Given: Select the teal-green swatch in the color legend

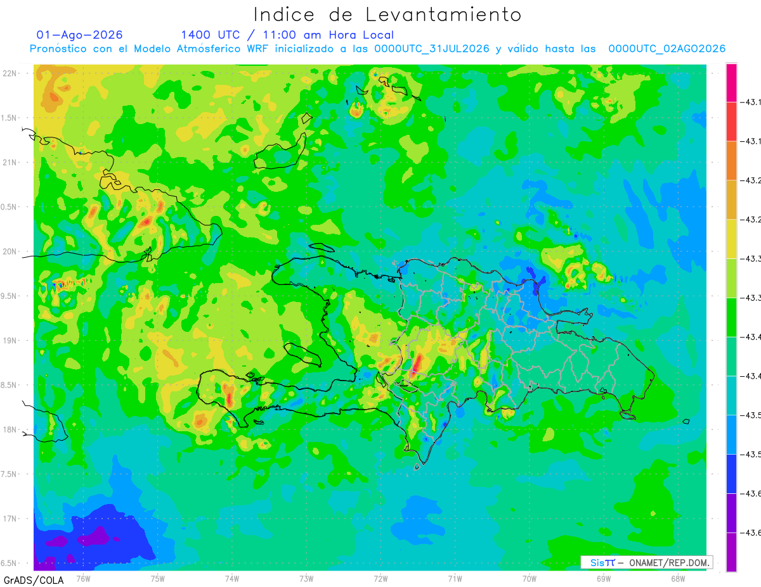Looking at the screenshot, I should [x=731, y=357].
